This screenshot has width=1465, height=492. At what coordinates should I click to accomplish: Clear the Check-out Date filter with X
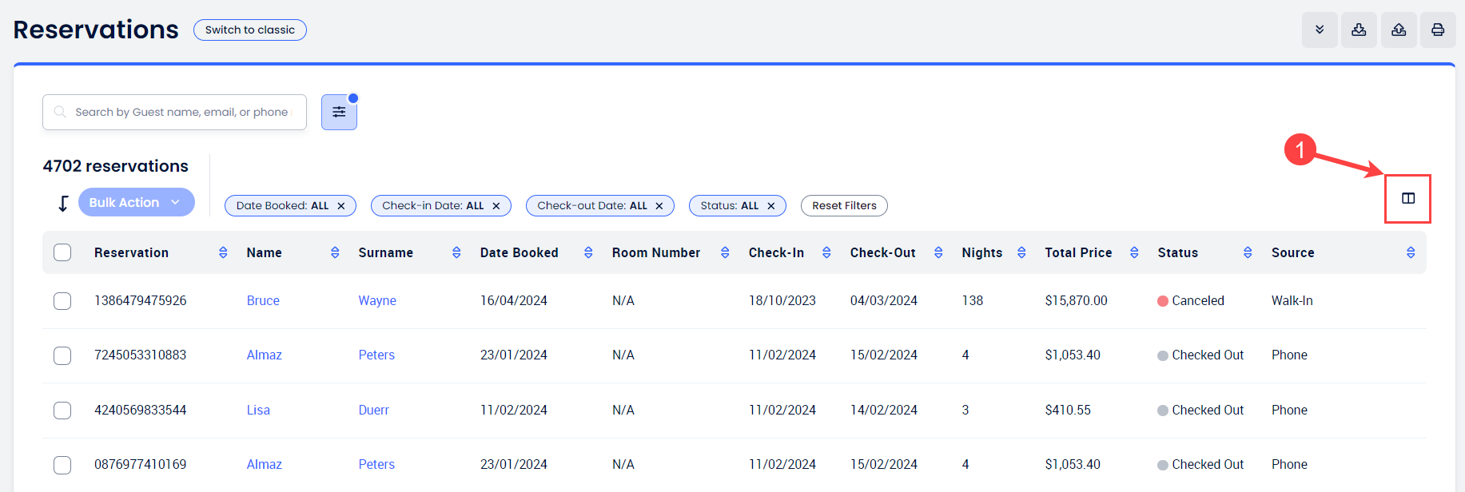659,206
